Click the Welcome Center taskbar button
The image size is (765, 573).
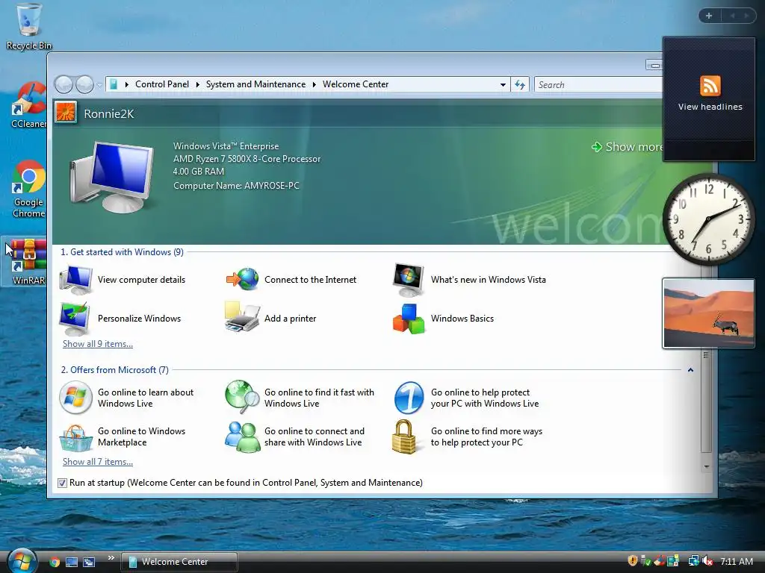click(x=179, y=562)
